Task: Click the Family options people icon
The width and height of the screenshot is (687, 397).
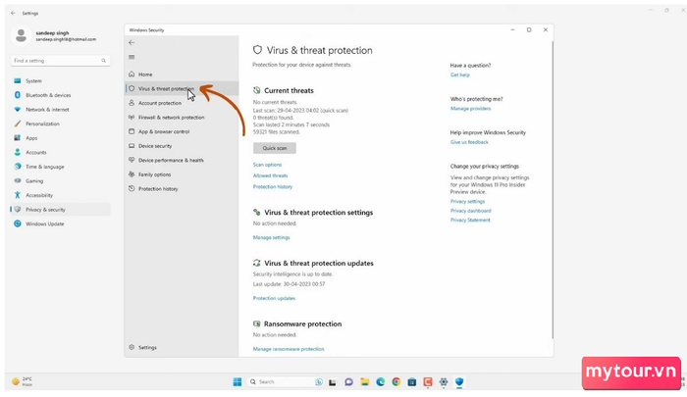Action: (132, 174)
